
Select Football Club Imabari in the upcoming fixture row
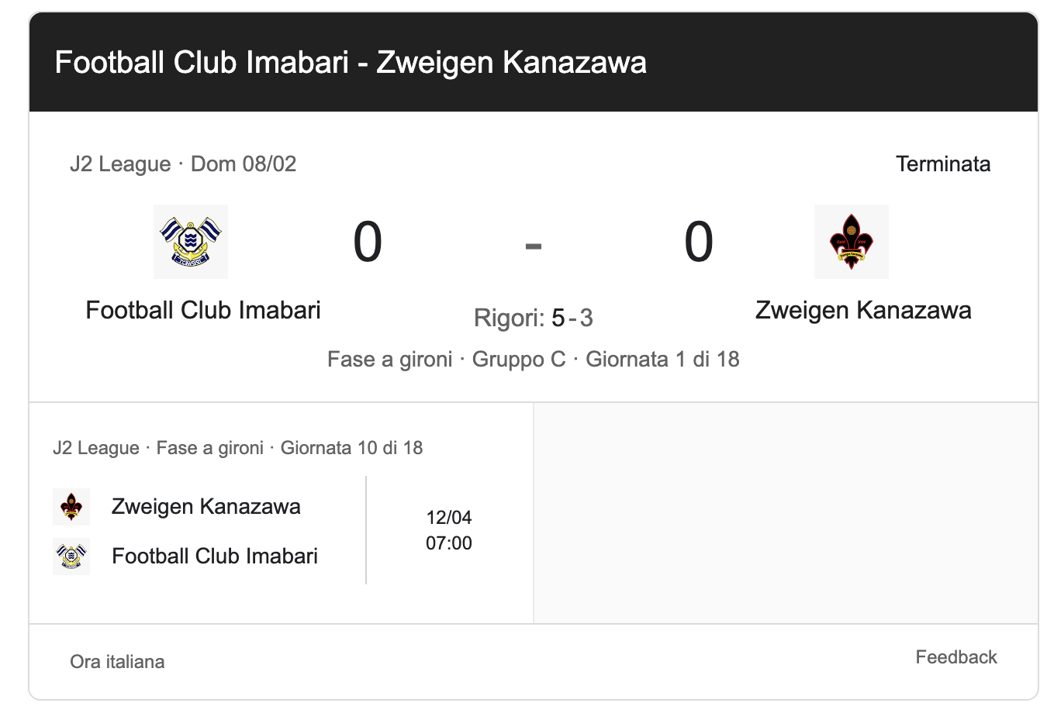click(215, 556)
